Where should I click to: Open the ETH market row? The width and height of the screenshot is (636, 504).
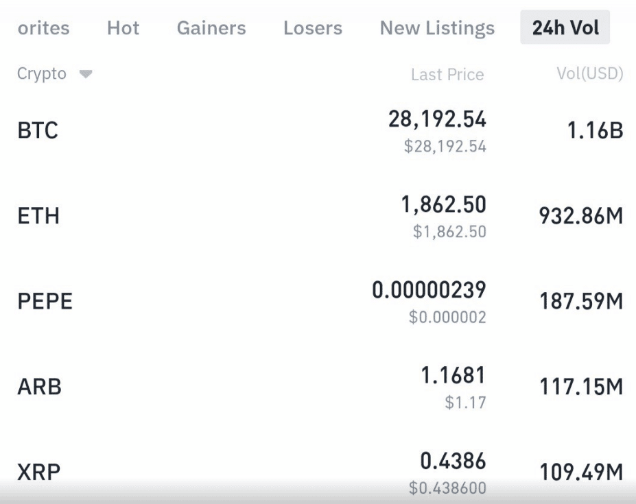coord(318,216)
